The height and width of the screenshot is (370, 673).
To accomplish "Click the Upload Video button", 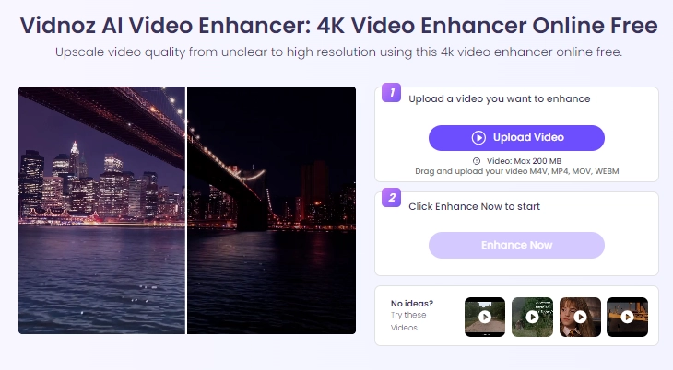I will pos(516,138).
